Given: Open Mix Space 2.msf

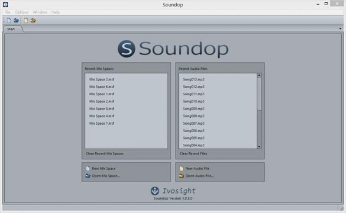Looking at the screenshot, I should tap(102, 101).
